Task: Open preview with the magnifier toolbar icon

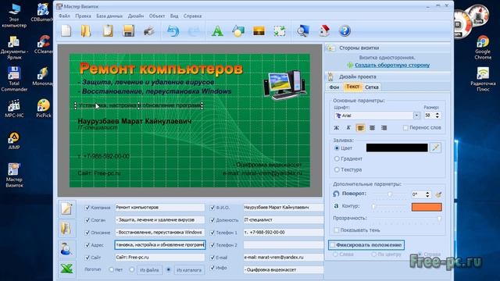Action: [x=302, y=31]
